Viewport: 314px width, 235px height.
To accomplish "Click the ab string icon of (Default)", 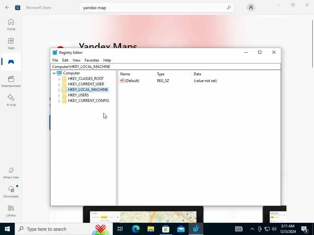I will (122, 80).
